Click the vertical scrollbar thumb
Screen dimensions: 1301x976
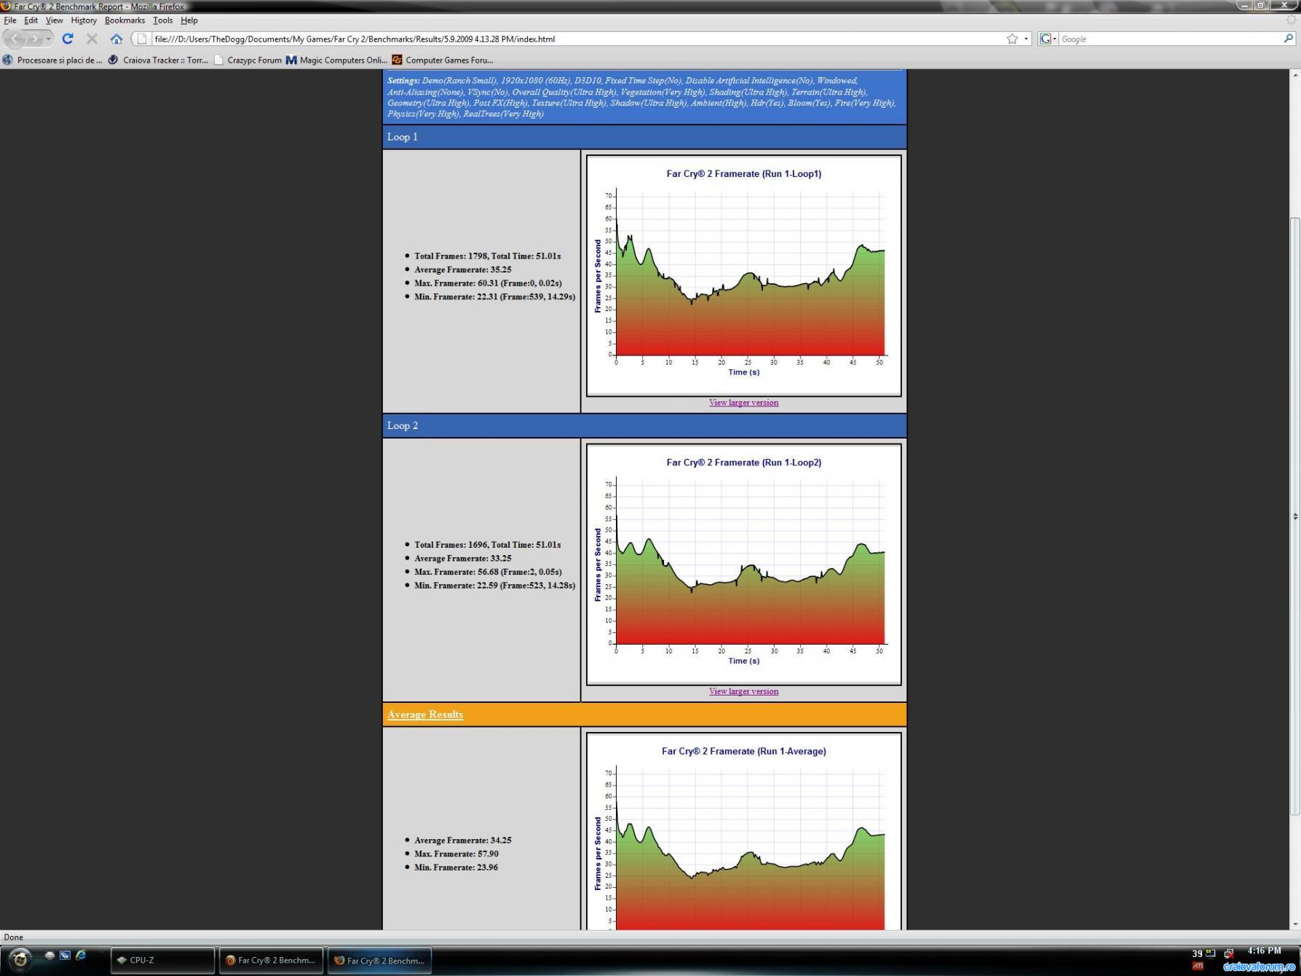(1294, 516)
